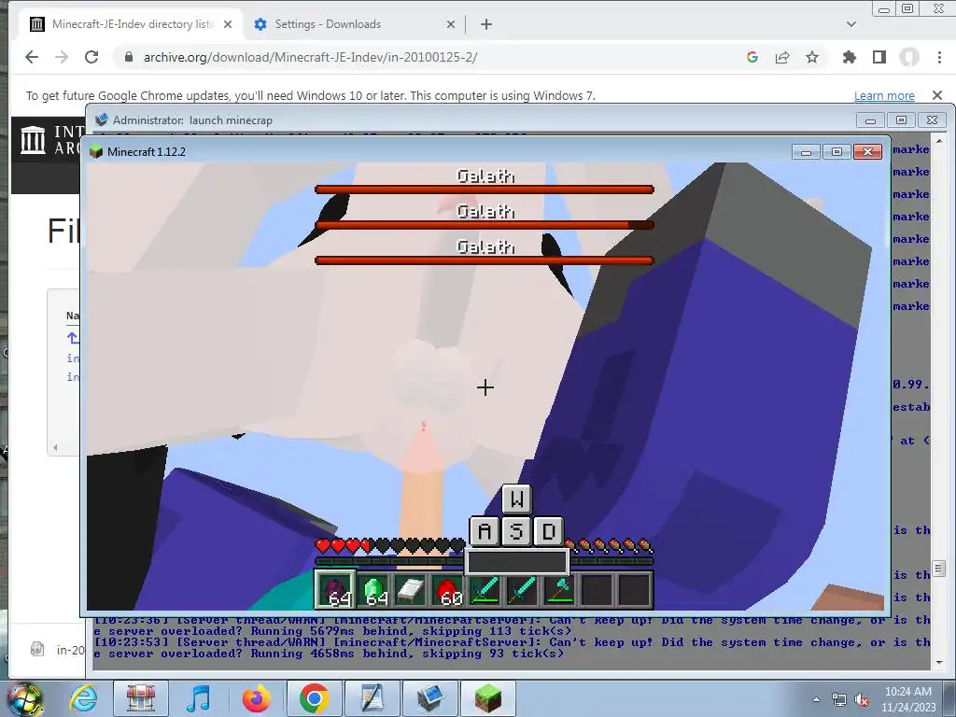Image resolution: width=956 pixels, height=717 pixels.
Task: Switch to Chrome in taskbar
Action: coord(314,698)
